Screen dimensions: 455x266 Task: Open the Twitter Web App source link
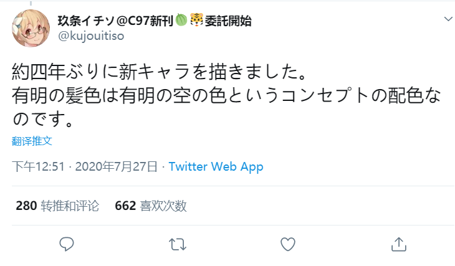pos(216,167)
